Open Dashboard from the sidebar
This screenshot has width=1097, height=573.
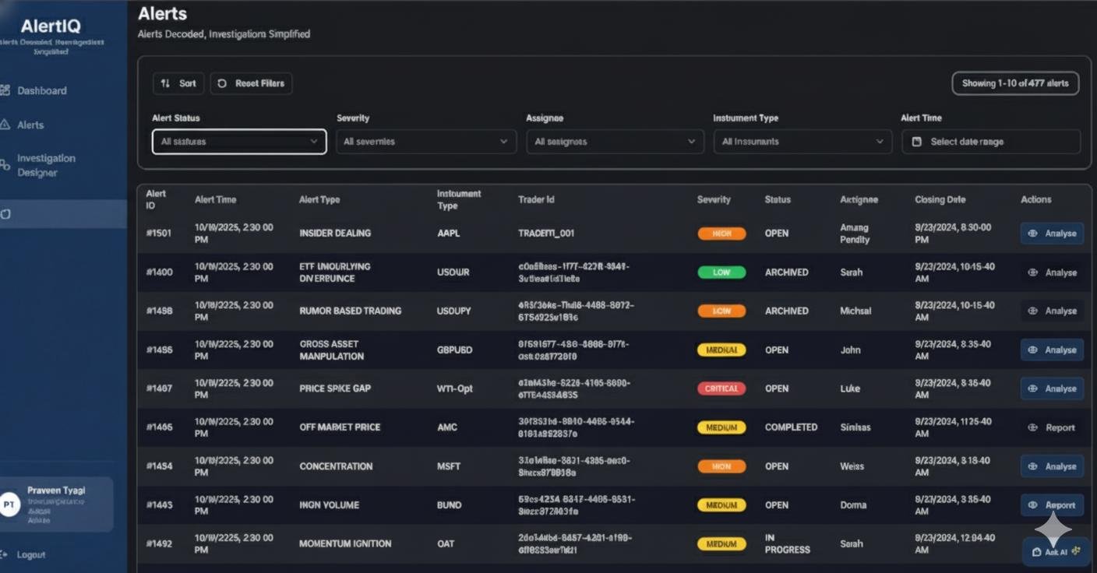pyautogui.click(x=41, y=90)
